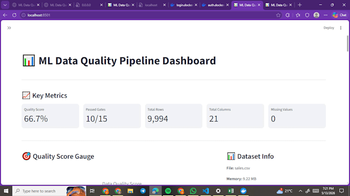Open a new browser tab

[x=300, y=5]
